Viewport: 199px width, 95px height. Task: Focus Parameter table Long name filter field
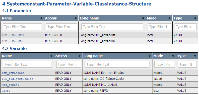112,27
